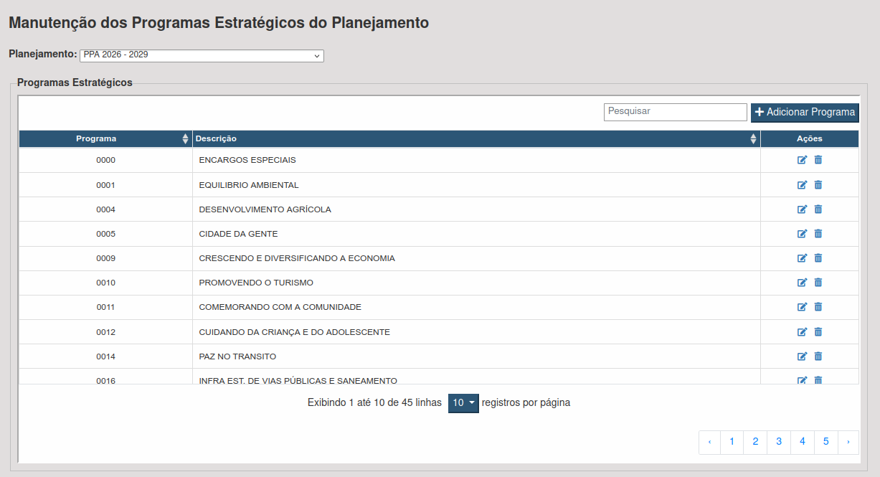880x477 pixels.
Task: Delete the CUIDANDO DA CRIANÇA program
Action: pyautogui.click(x=818, y=332)
